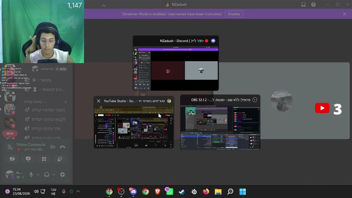Open the Discord inbox icon in title bar
Viewport: 352px width, 198px height.
coord(303,4)
